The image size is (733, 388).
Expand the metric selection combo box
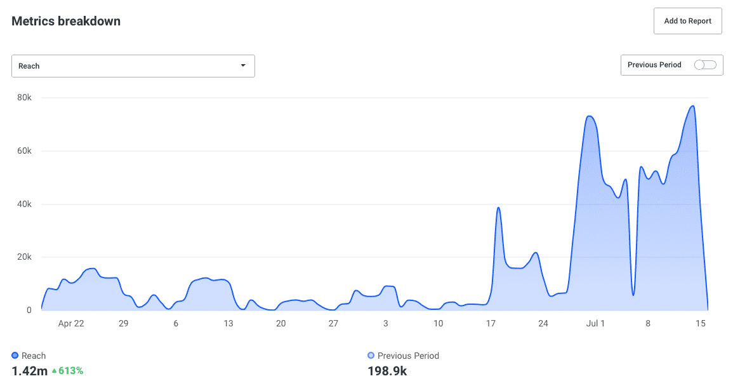click(x=133, y=65)
